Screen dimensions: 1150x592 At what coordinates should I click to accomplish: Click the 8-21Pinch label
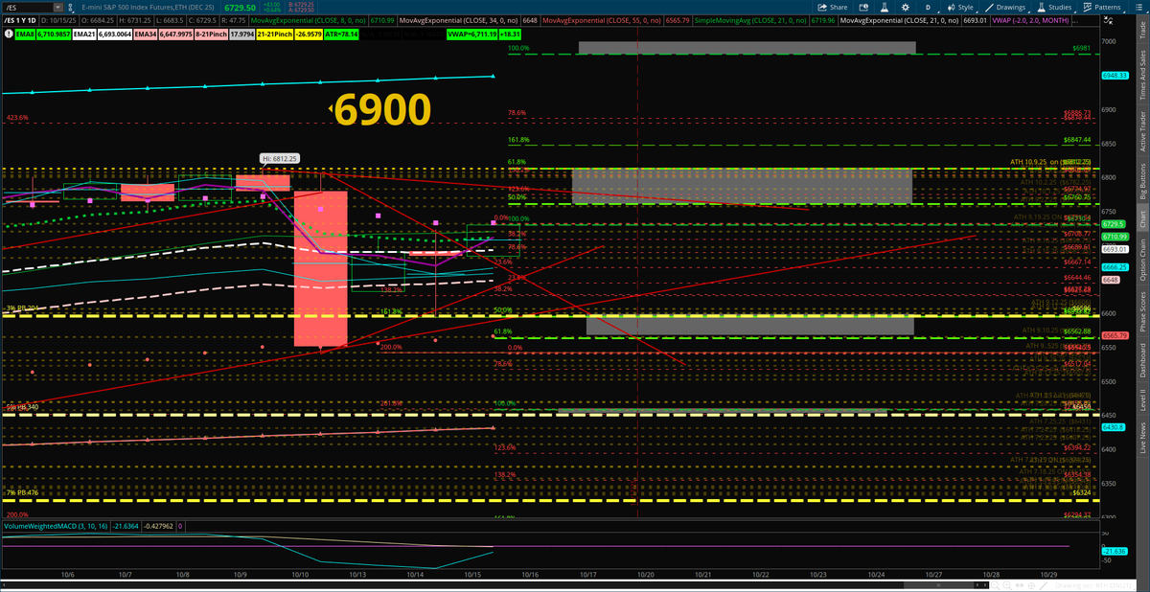211,34
